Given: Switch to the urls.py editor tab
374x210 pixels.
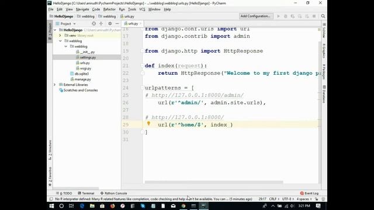Looking at the screenshot, I should pos(133,23).
